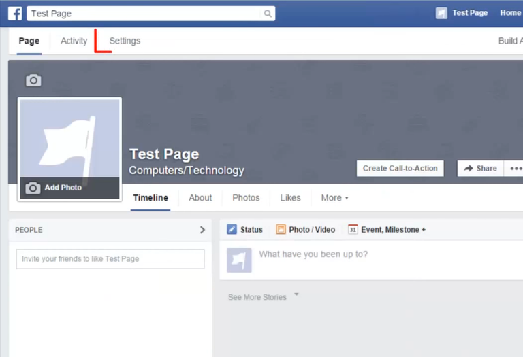Expand the More tab dropdown
Screen dimensions: 523x357
click(334, 198)
